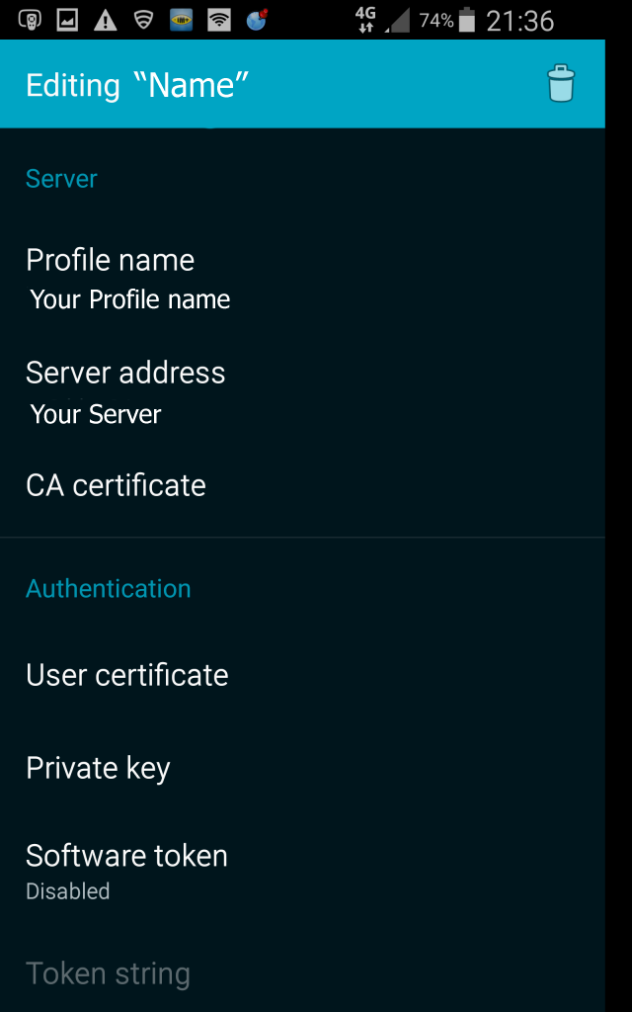Tap the Editing "Name" title
This screenshot has height=1012, width=632.
[x=136, y=85]
